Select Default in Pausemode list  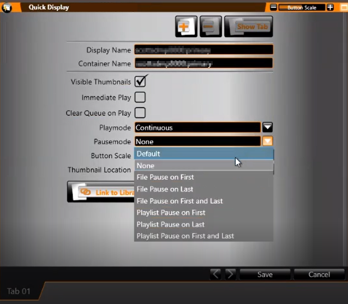[x=204, y=154]
